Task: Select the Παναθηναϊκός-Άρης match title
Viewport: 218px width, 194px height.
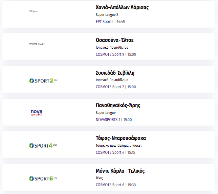Action: pyautogui.click(x=118, y=105)
